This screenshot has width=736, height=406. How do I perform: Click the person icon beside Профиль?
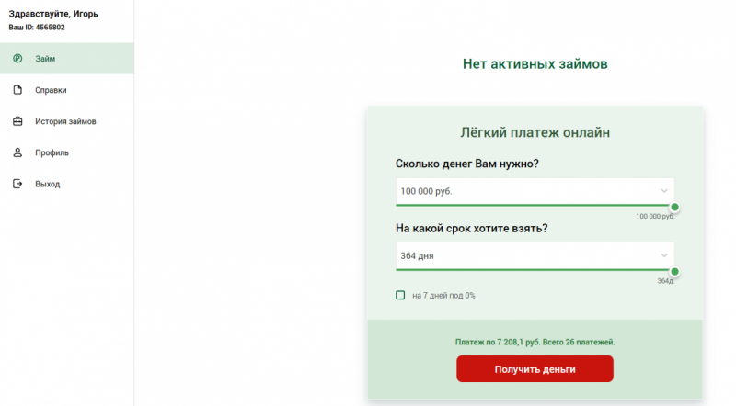pyautogui.click(x=17, y=152)
